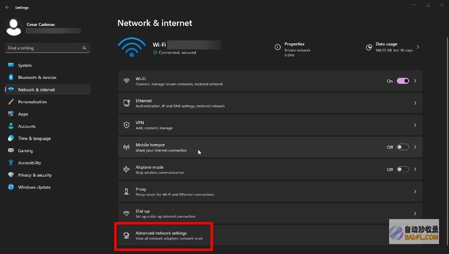
Task: Click the Find a setting search box
Action: pyautogui.click(x=47, y=48)
